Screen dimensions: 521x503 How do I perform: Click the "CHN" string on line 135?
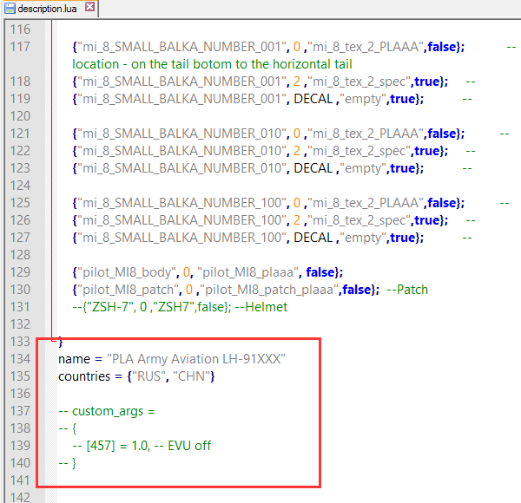tap(191, 376)
